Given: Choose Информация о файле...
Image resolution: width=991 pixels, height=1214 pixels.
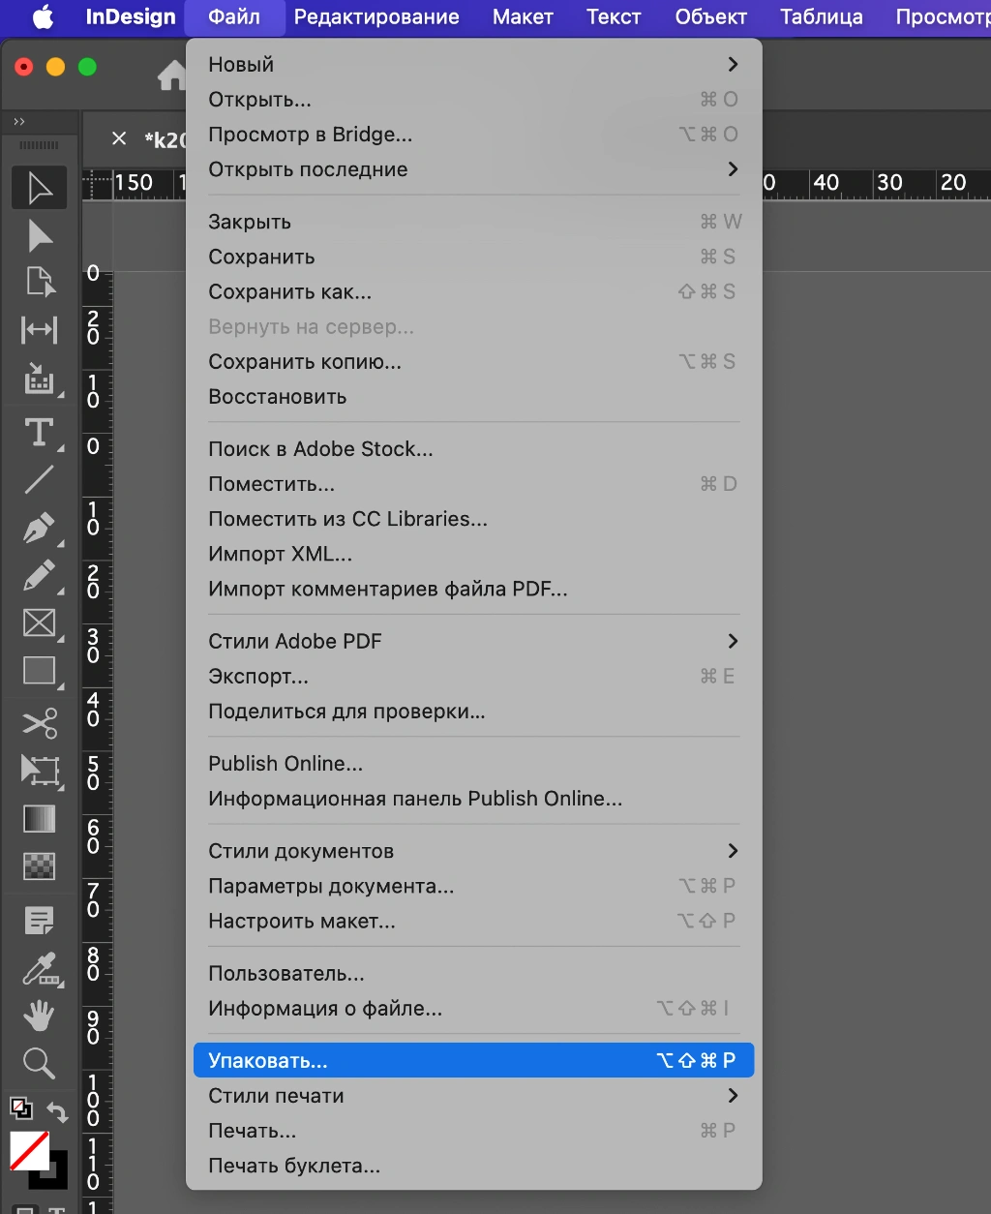Looking at the screenshot, I should pos(474,1009).
